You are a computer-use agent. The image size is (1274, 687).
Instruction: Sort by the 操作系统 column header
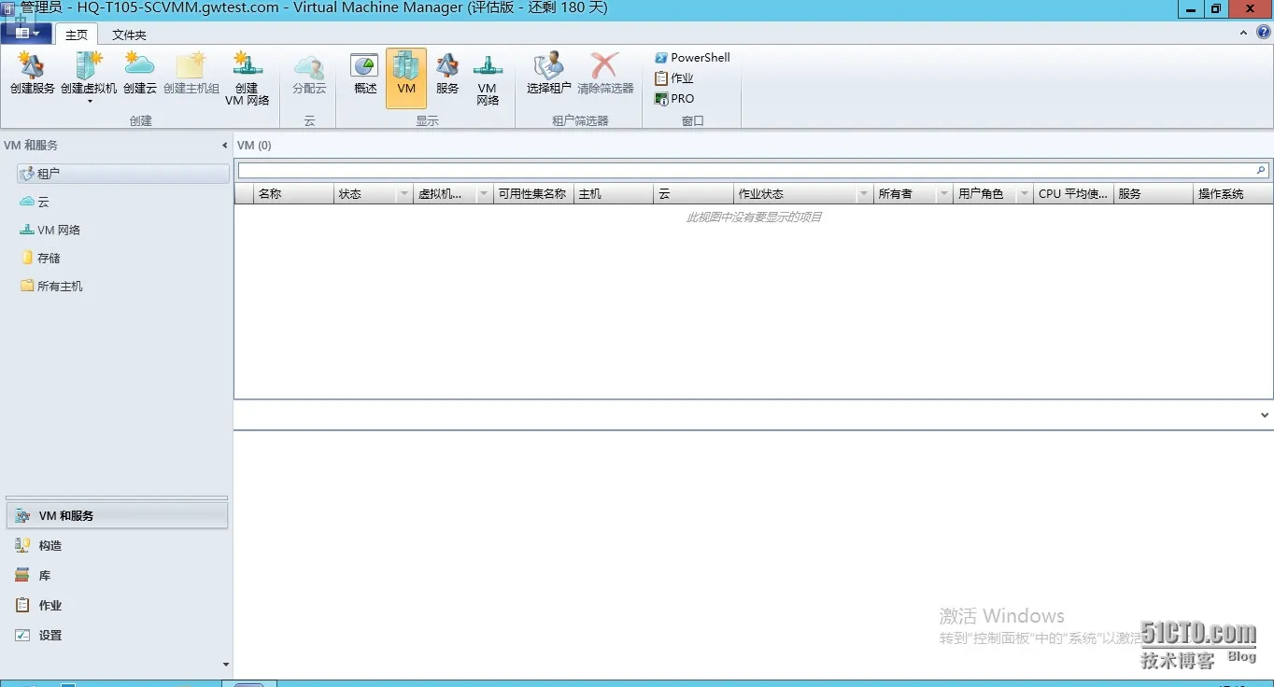(1234, 194)
